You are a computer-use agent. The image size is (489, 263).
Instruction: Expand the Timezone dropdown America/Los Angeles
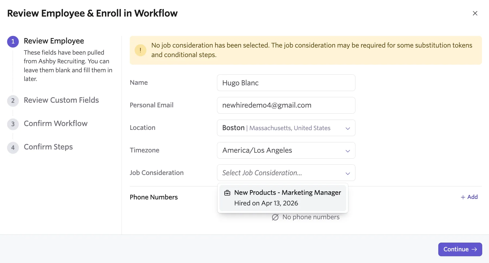tap(286, 151)
